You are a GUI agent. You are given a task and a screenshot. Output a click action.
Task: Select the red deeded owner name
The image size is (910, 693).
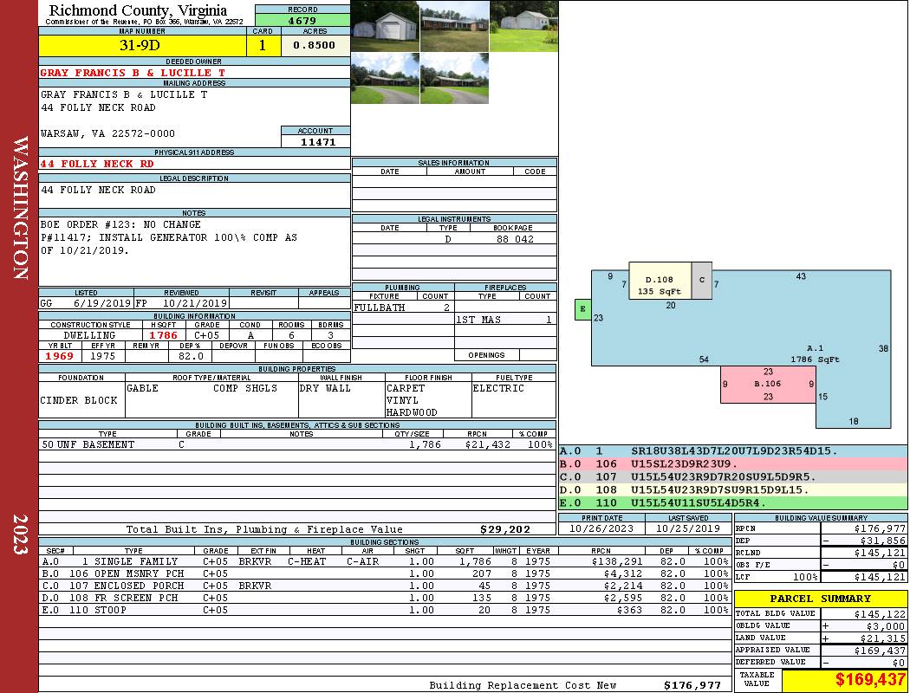[133, 73]
